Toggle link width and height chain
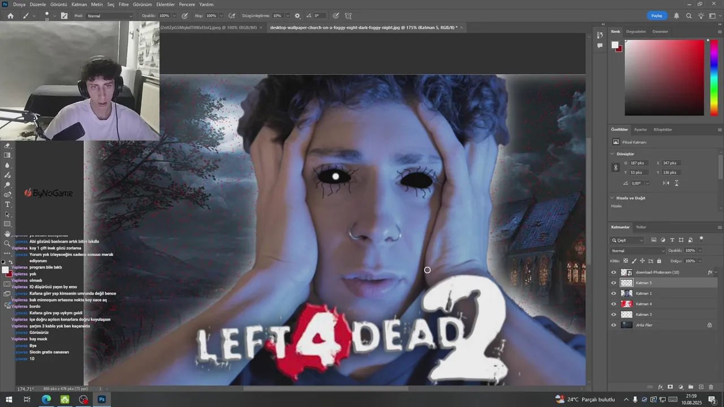Viewport: 724px width, 407px height. point(616,167)
